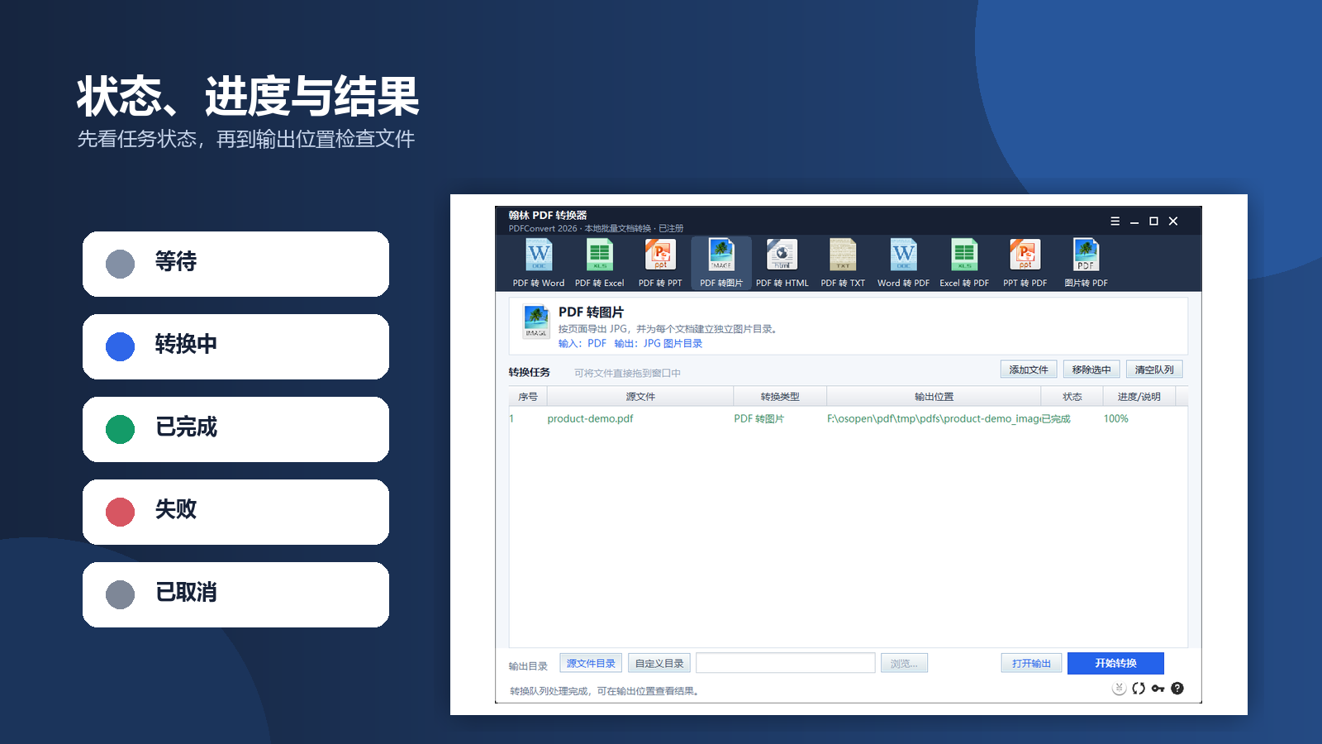Viewport: 1322px width, 744px height.
Task: Click the 输出: JPG 图片目录 text
Action: [x=658, y=344]
